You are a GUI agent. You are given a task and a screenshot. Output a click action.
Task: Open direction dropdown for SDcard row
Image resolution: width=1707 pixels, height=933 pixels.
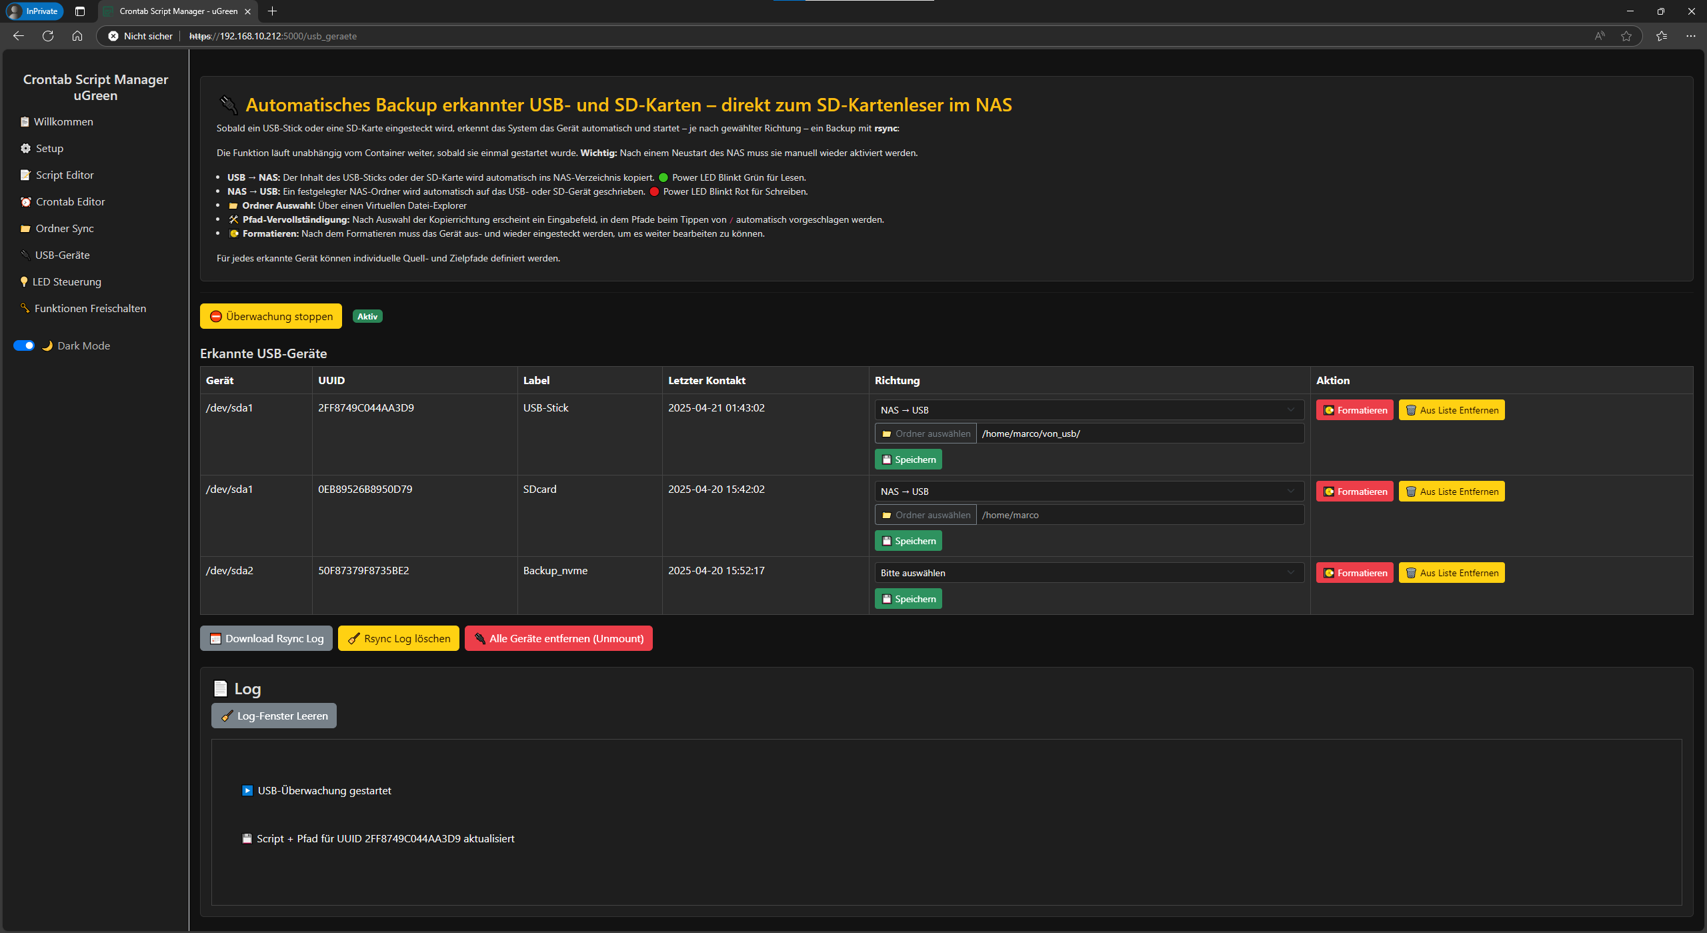[x=1089, y=491]
